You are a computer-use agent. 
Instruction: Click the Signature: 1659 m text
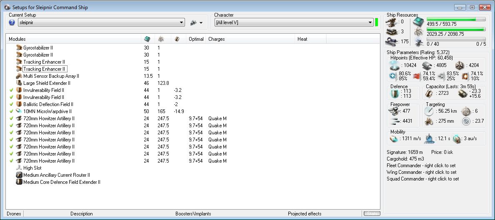[x=405, y=152]
